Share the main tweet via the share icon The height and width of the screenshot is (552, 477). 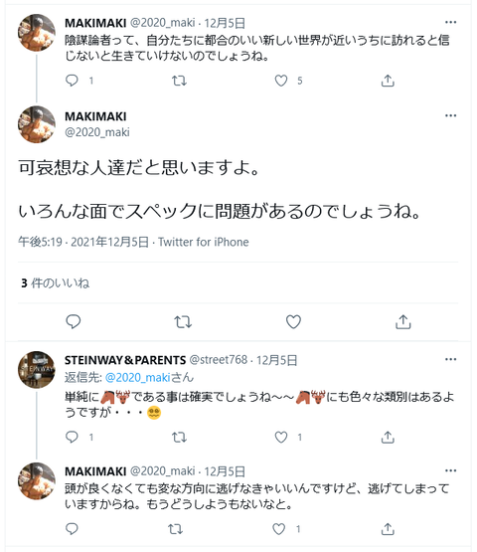(403, 321)
